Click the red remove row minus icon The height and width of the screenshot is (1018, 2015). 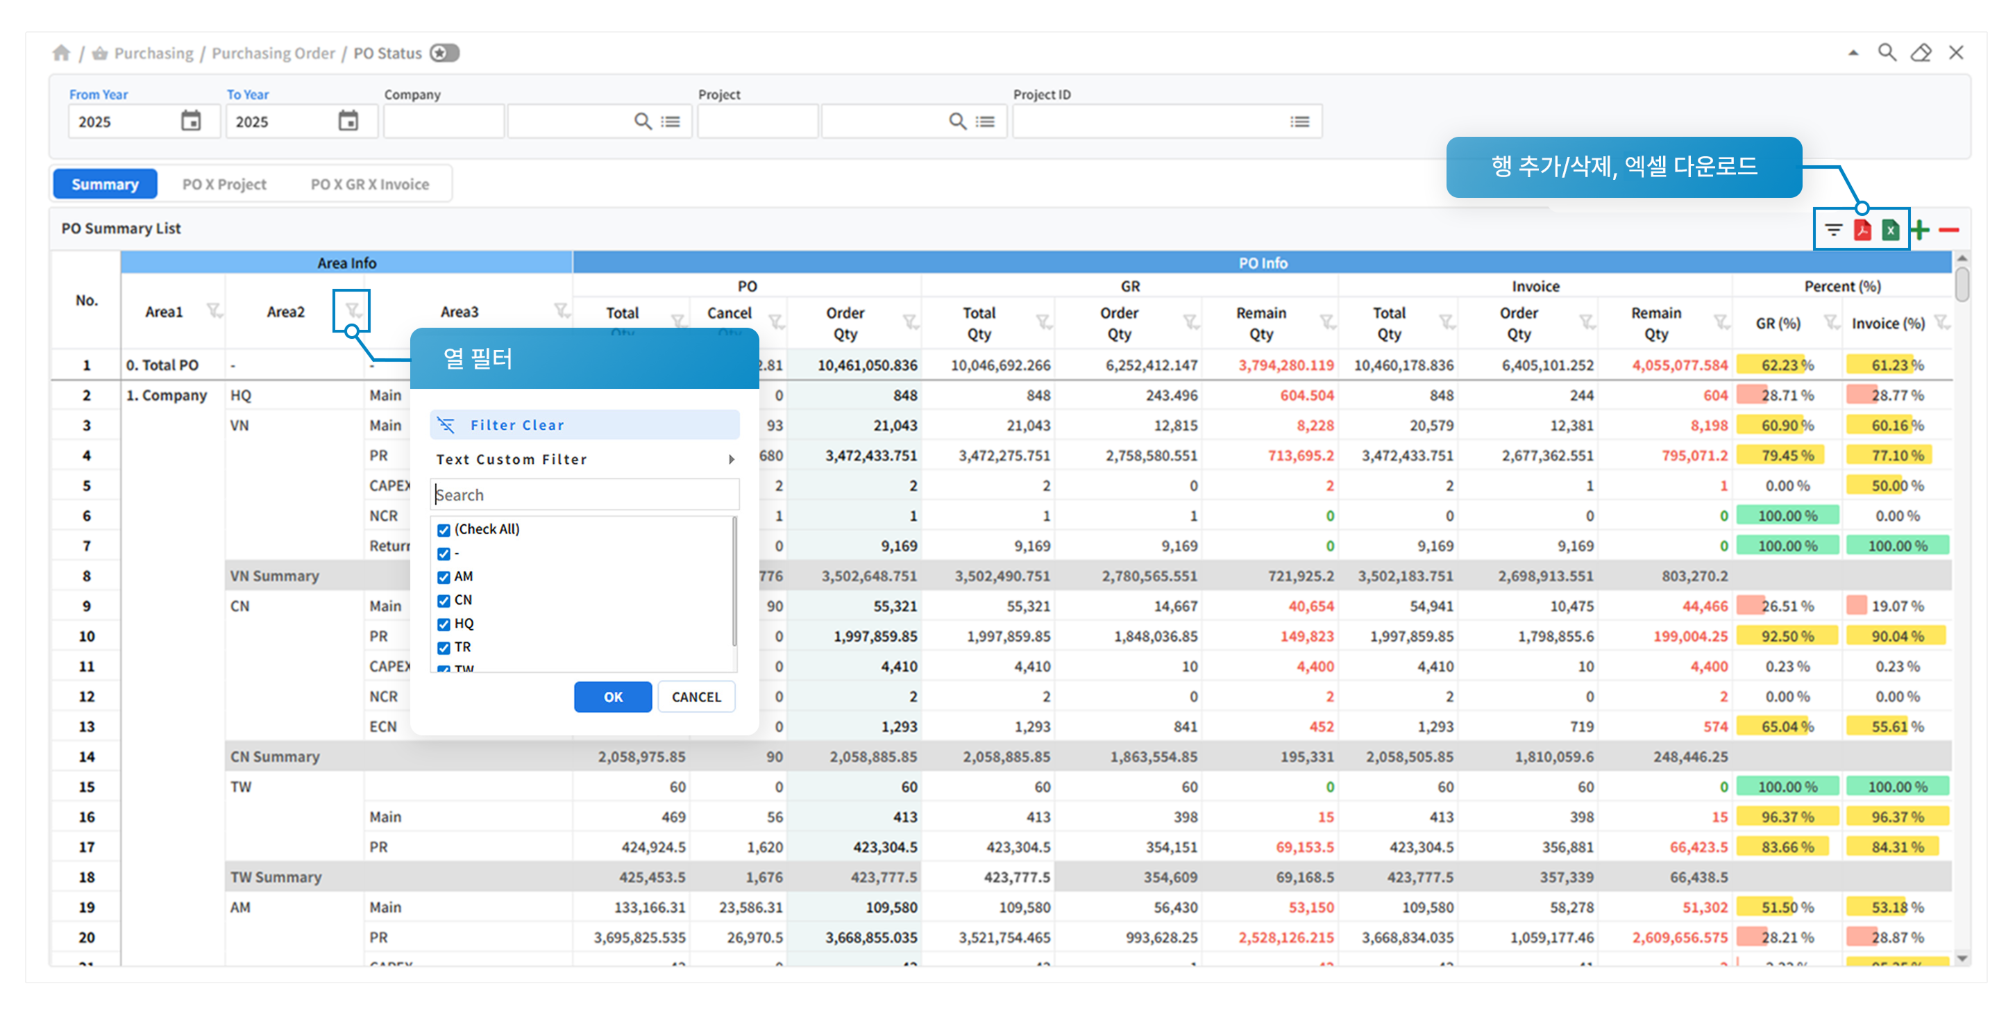click(1948, 230)
